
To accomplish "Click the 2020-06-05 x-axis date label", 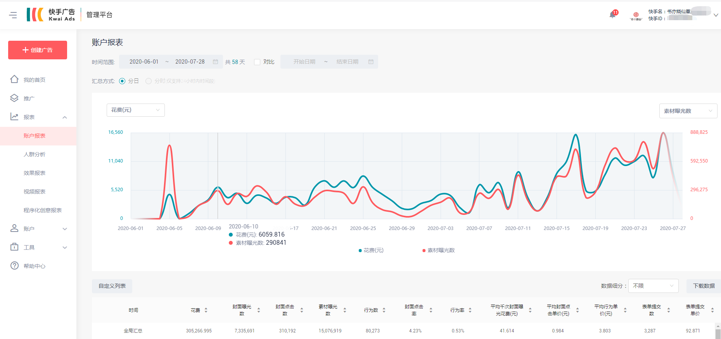I will click(x=169, y=228).
